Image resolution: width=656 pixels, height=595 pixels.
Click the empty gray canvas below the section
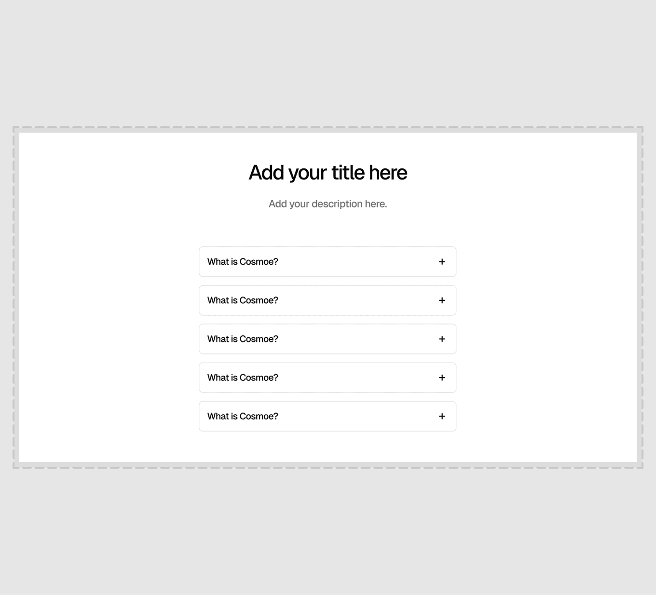tap(328, 530)
